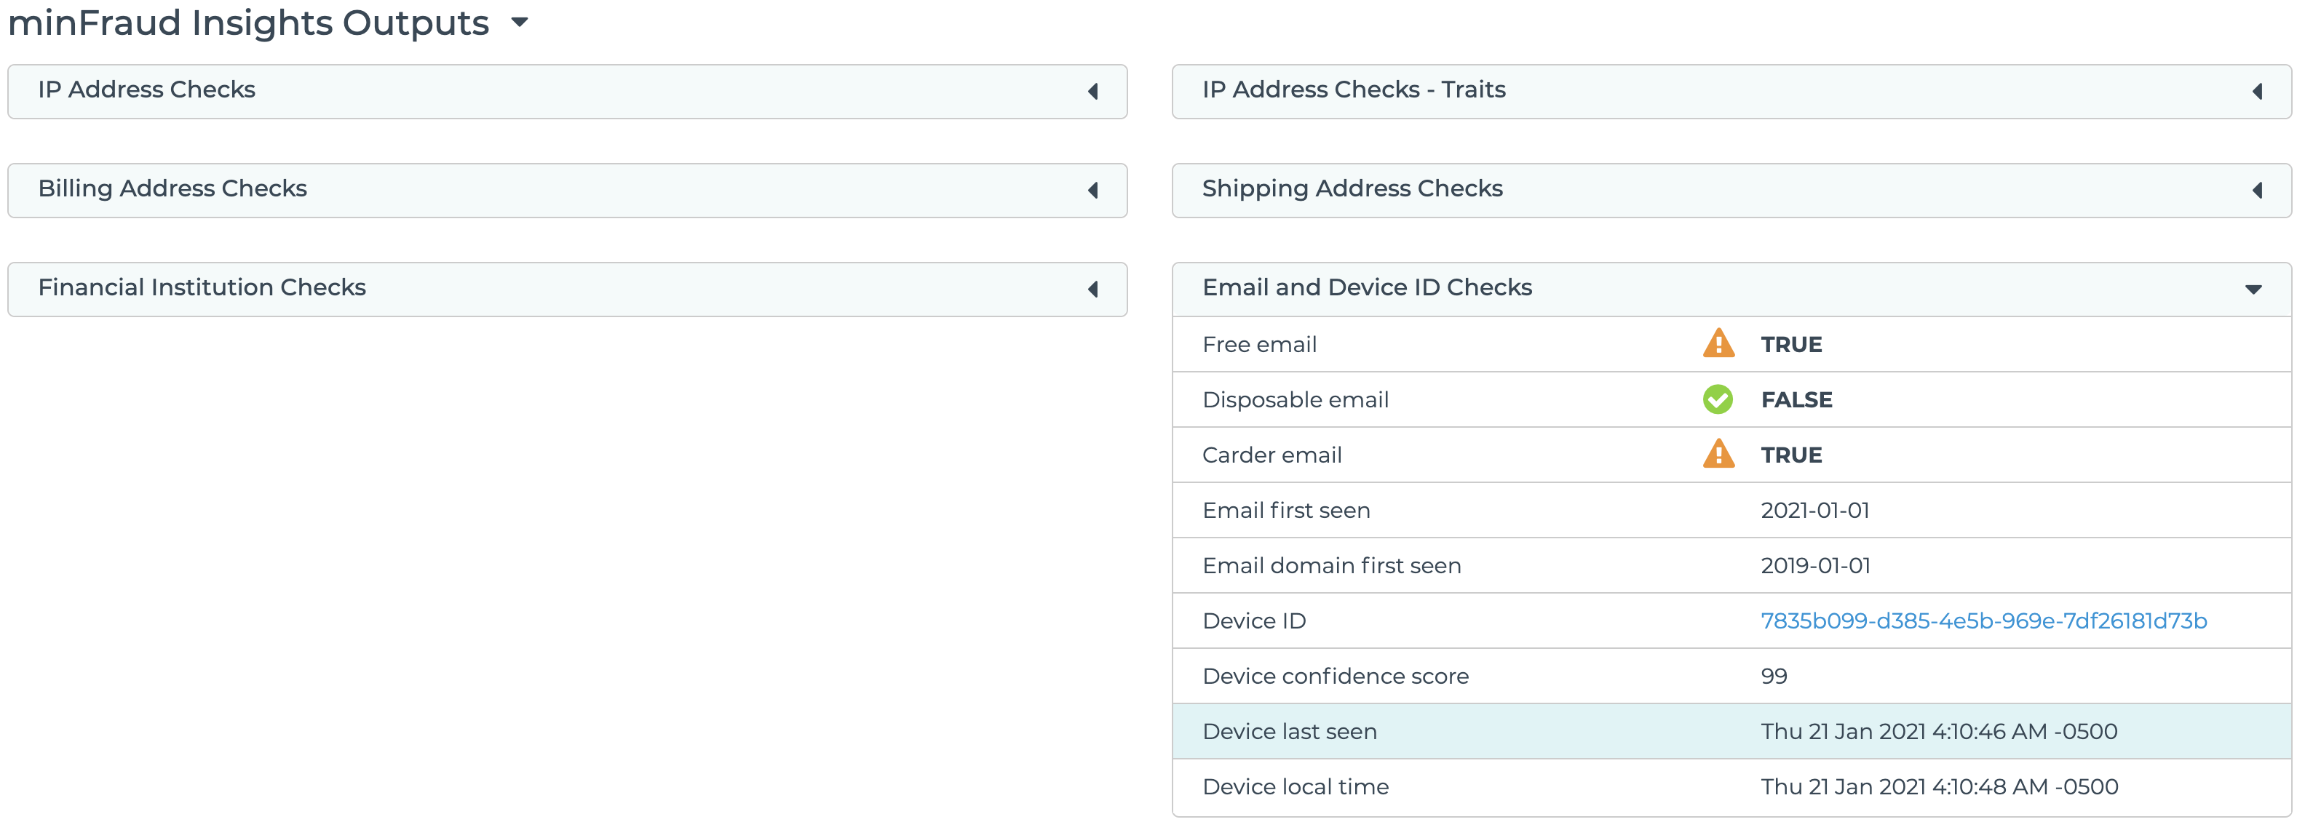The image size is (2297, 822).
Task: Click Email first seen date 2021-01-01
Action: [x=1814, y=510]
